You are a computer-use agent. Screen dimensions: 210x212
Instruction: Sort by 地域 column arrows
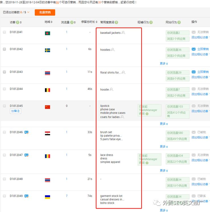pos(51,22)
